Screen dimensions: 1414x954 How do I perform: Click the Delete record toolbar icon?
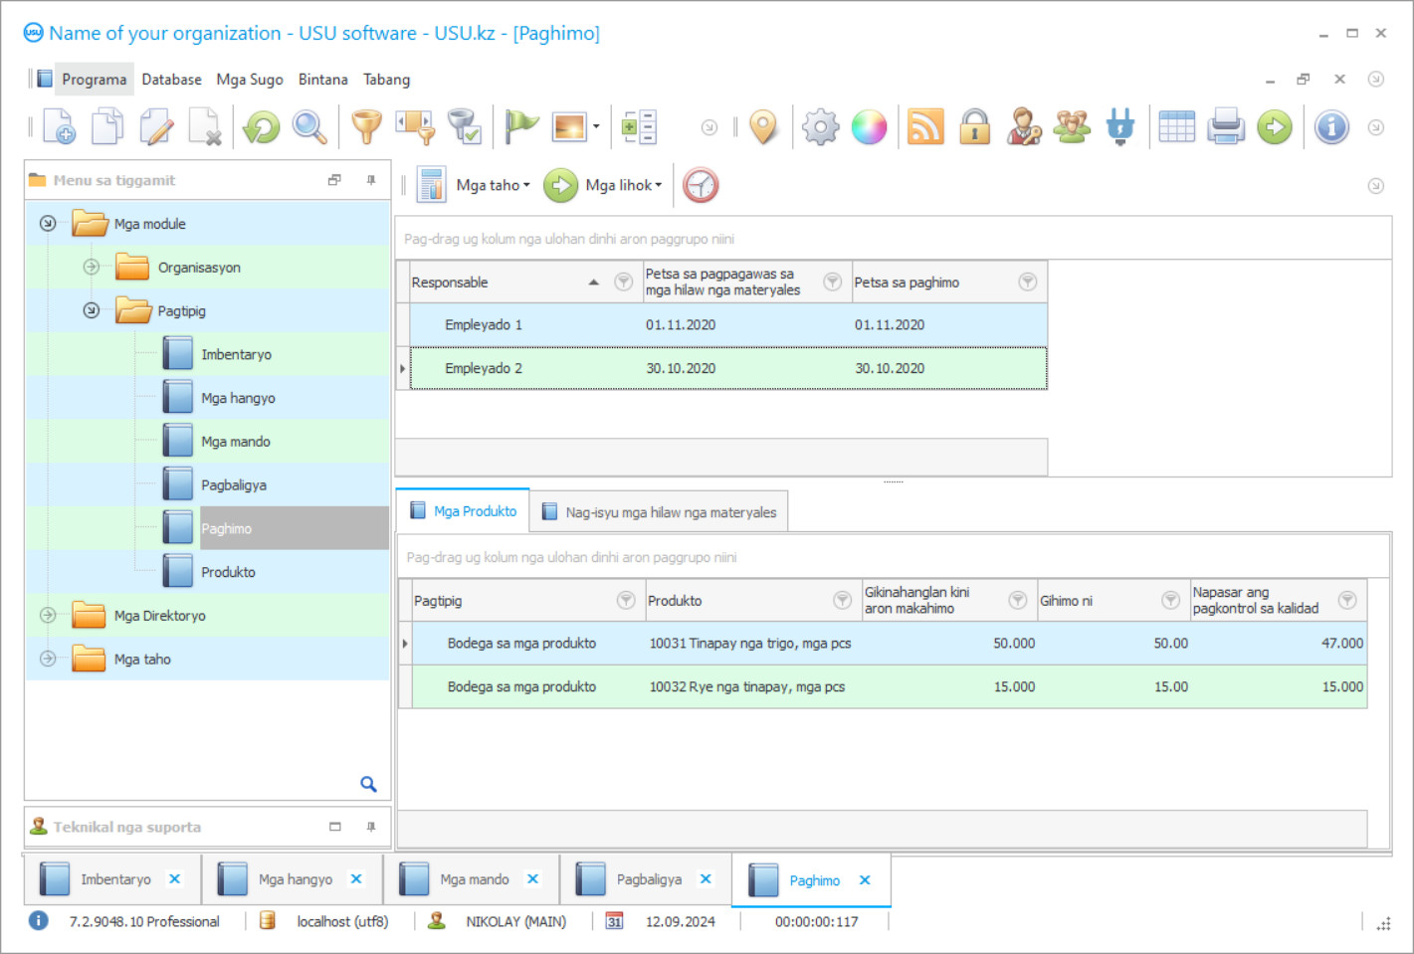coord(205,126)
